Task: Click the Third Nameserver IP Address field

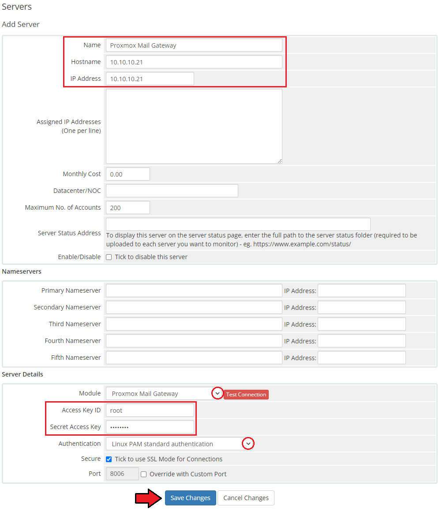Action: click(361, 324)
